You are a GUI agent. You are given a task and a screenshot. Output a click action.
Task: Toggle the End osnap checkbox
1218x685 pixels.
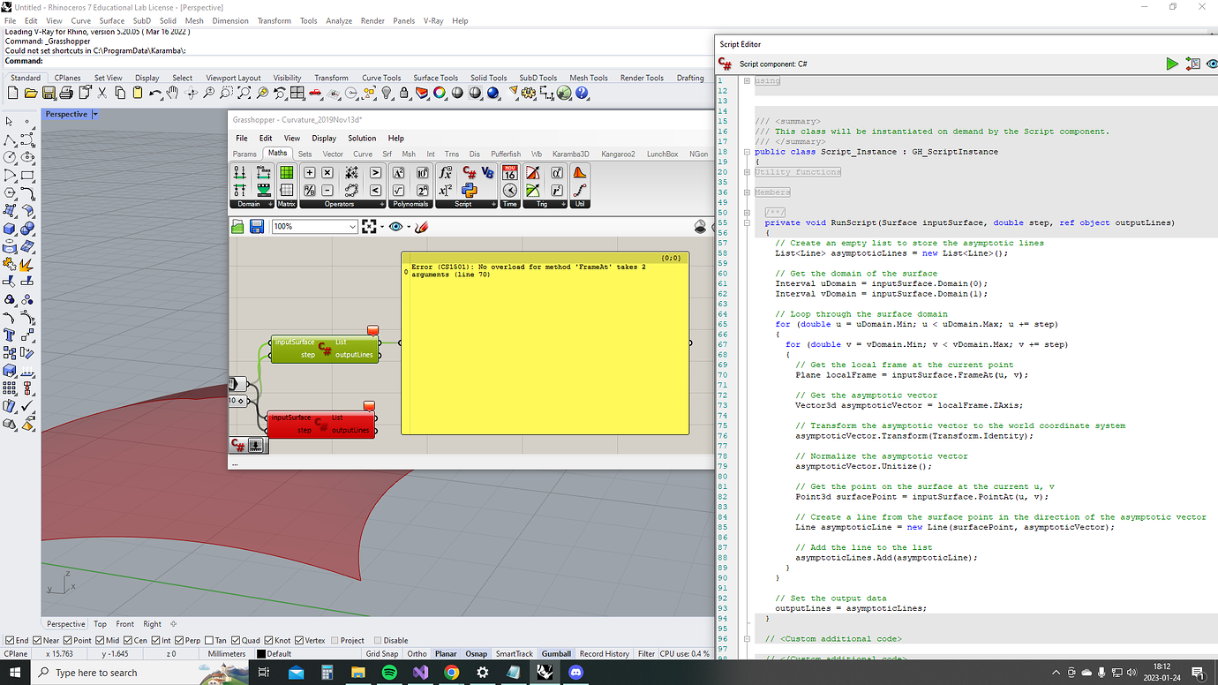coord(11,641)
